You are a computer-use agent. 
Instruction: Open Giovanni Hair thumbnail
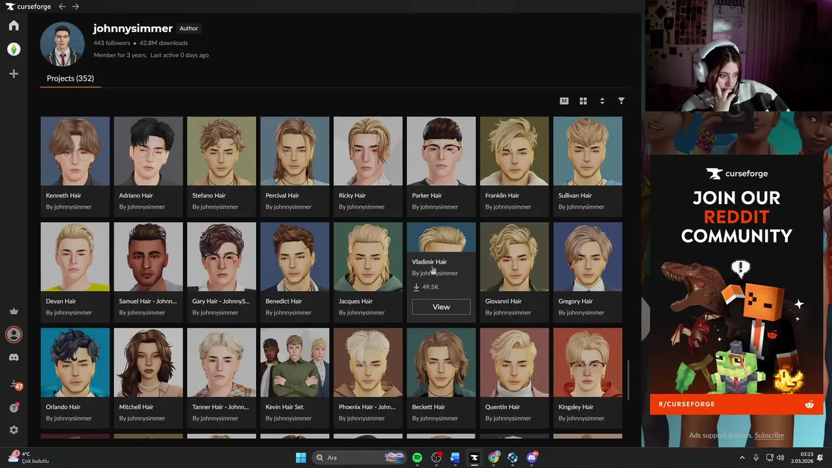(x=514, y=257)
